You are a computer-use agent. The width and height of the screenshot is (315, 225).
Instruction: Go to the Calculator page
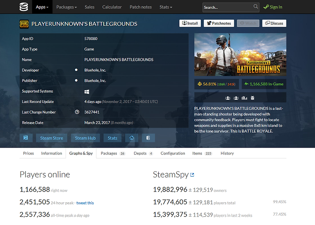pos(112,7)
